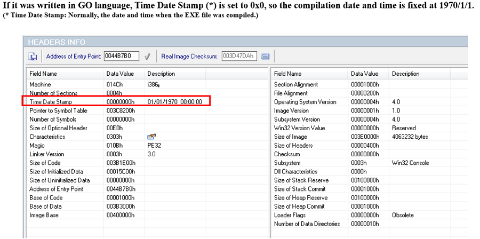
Task: Click right table's Field Name column header
Action: (288, 74)
